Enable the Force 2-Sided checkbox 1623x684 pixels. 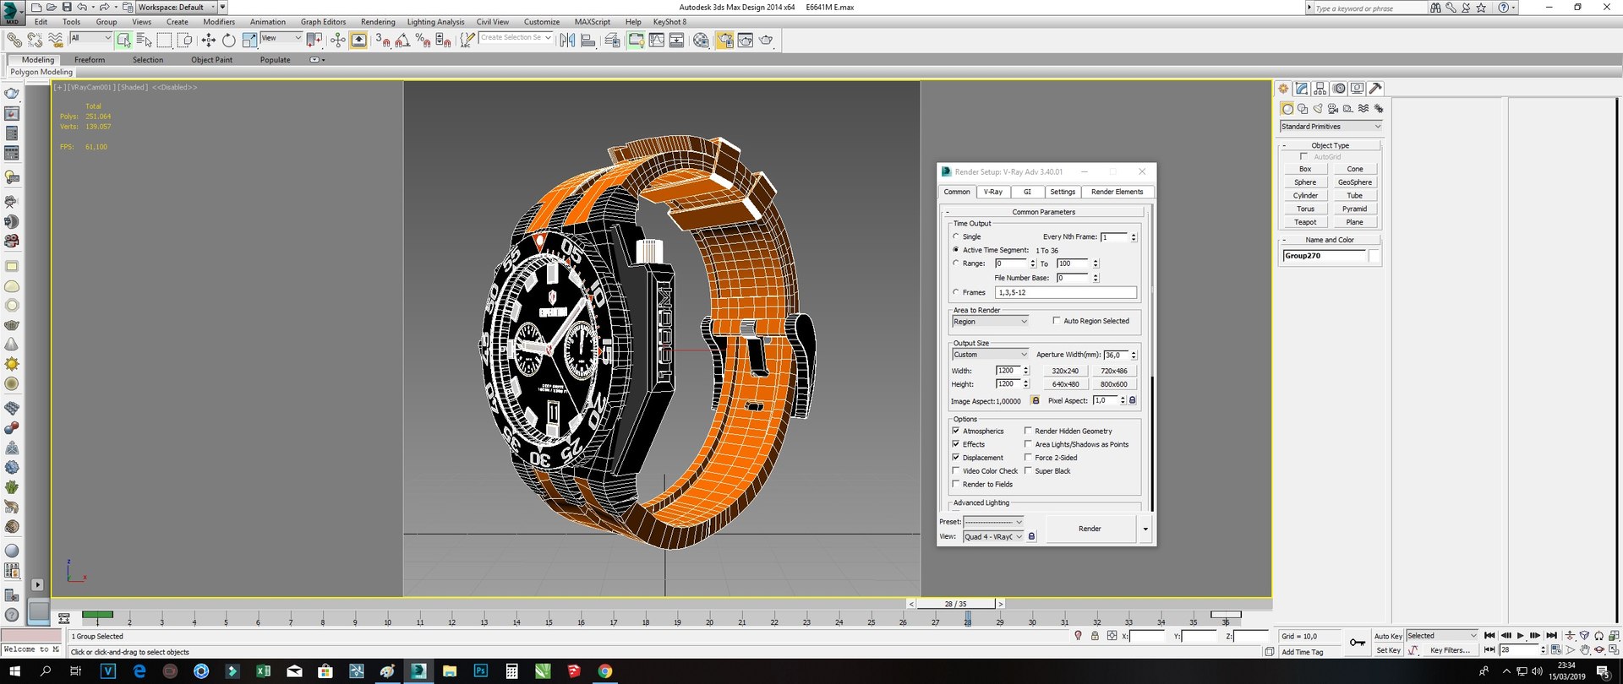tap(1028, 458)
